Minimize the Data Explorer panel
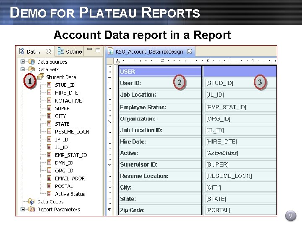This screenshot has height=226, width=302. [89, 49]
